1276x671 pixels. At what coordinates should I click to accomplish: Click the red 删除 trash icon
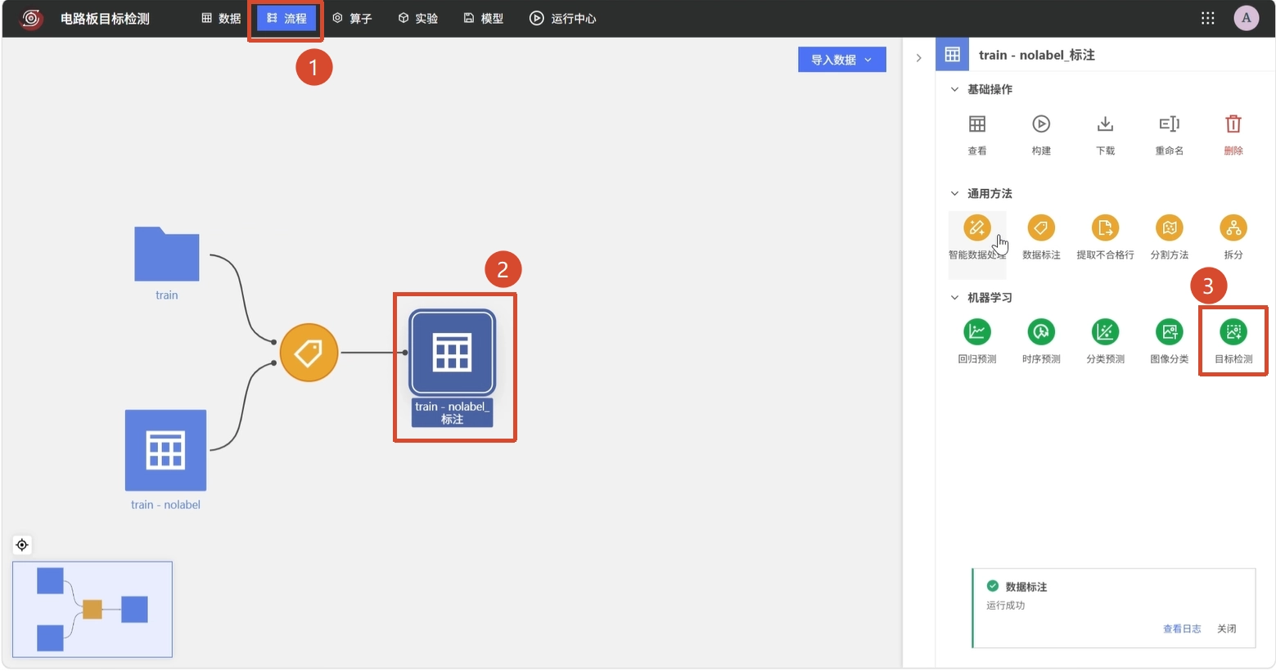coord(1233,124)
